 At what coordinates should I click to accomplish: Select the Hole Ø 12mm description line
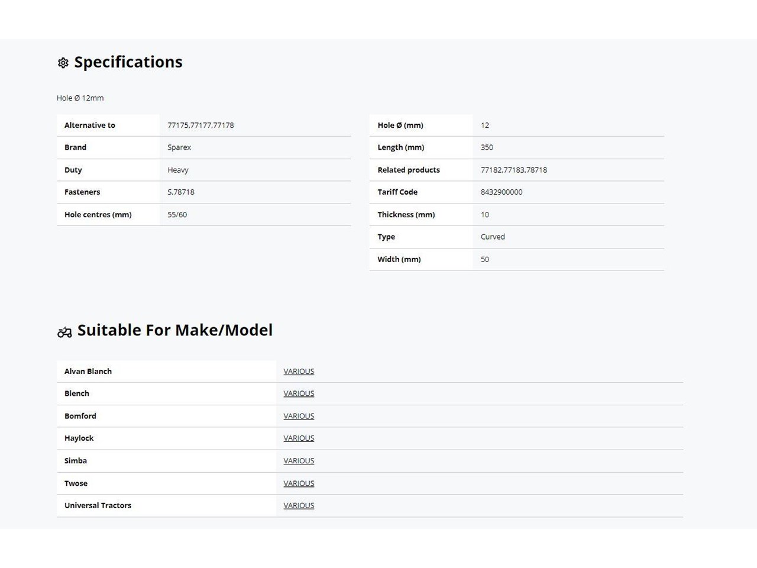pos(80,98)
